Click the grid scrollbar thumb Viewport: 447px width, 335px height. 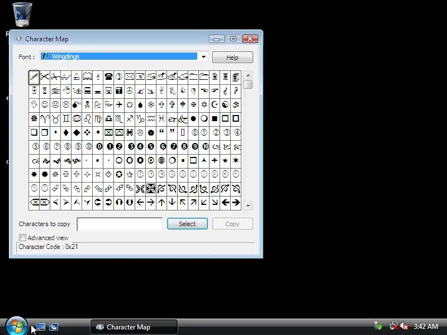(x=248, y=85)
